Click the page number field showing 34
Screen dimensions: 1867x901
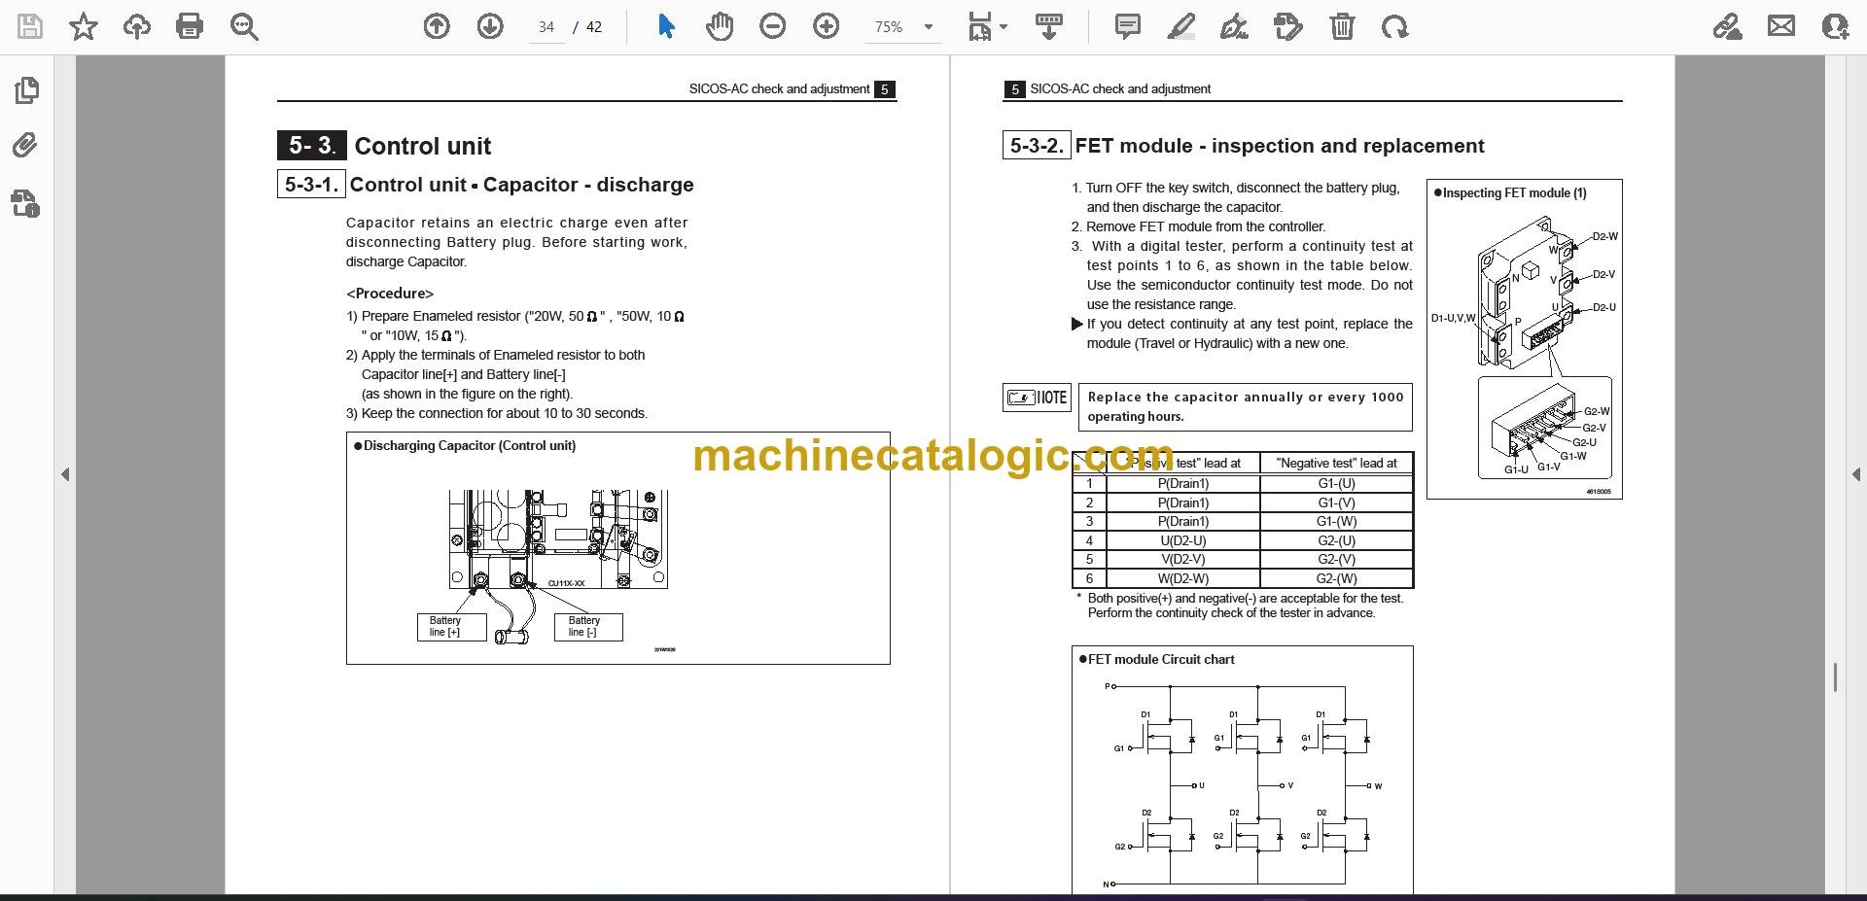pyautogui.click(x=546, y=27)
